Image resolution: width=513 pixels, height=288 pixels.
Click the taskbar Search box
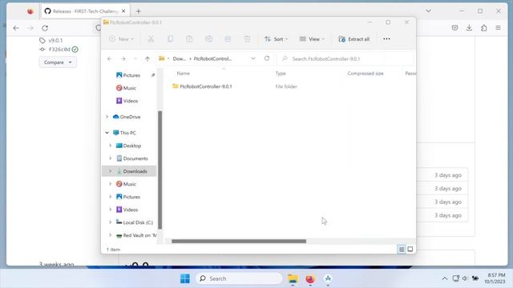[x=239, y=278]
